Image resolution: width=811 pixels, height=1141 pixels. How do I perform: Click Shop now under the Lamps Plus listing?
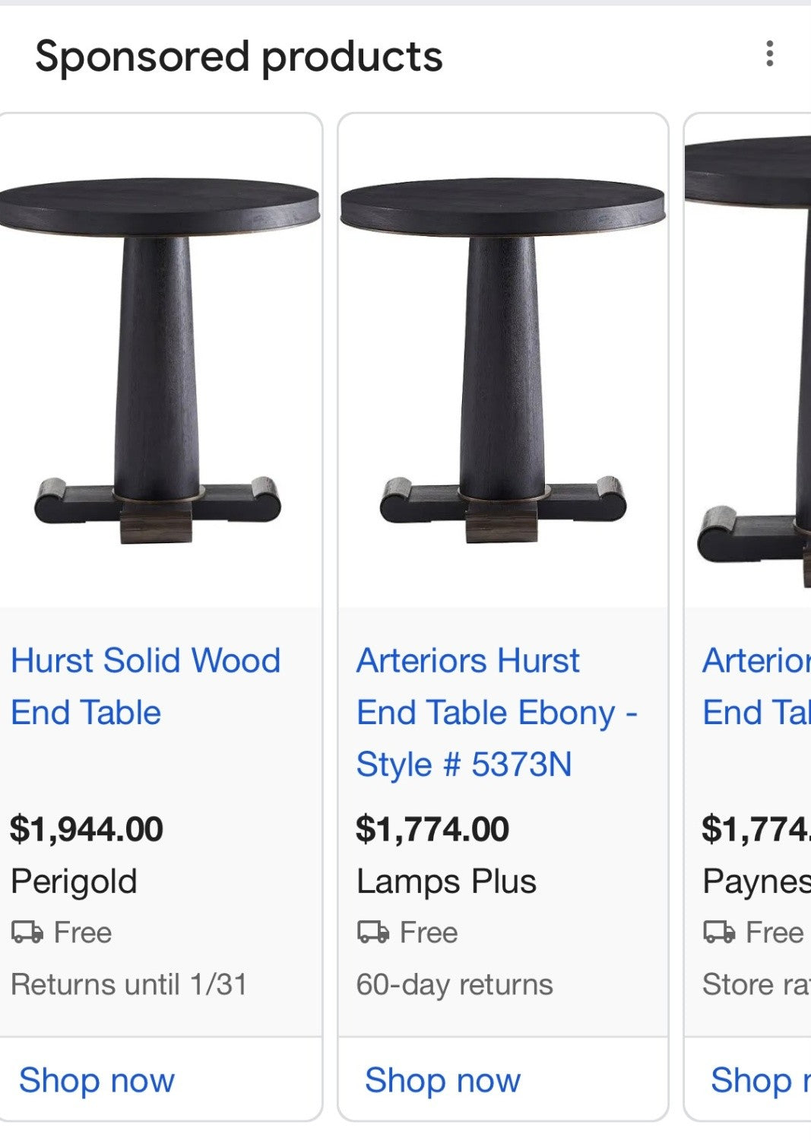coord(442,1079)
